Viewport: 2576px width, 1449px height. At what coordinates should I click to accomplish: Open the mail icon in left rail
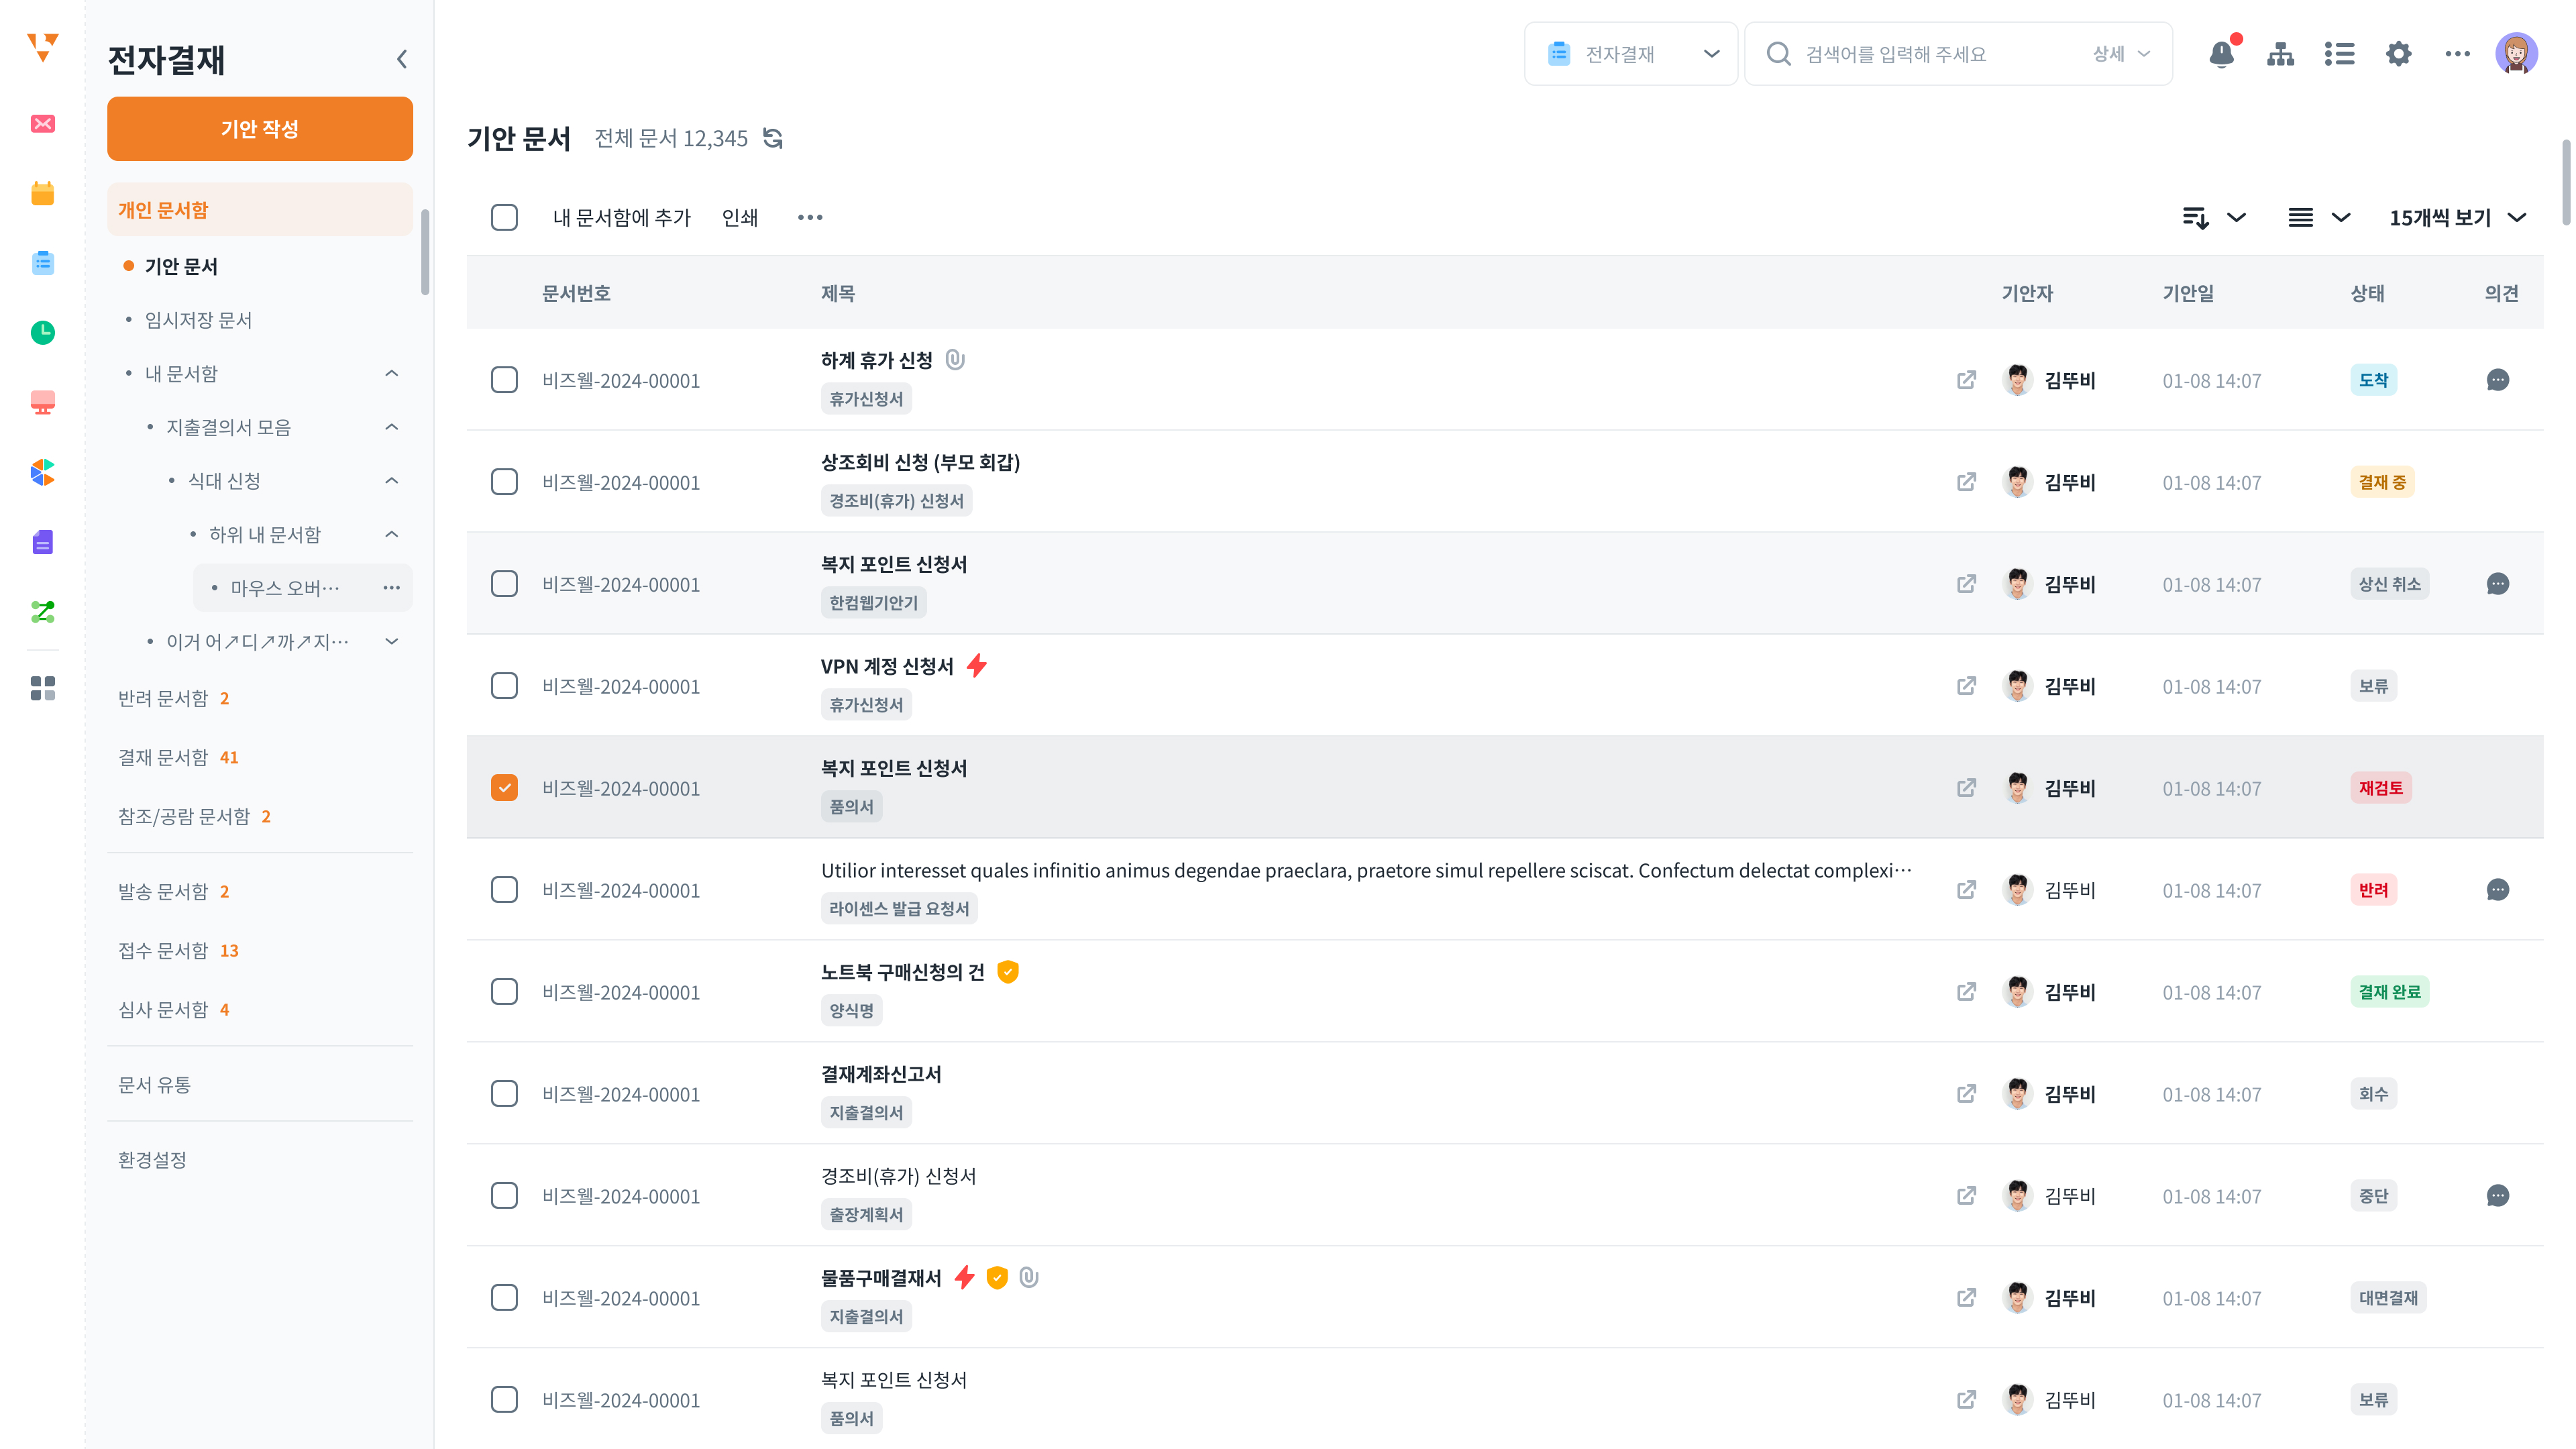point(43,124)
